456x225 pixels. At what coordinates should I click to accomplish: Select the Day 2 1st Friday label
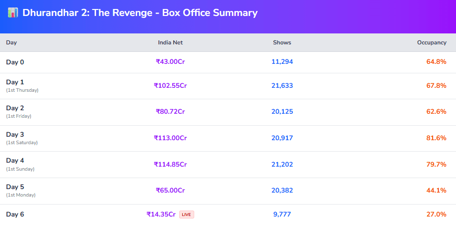point(19,112)
